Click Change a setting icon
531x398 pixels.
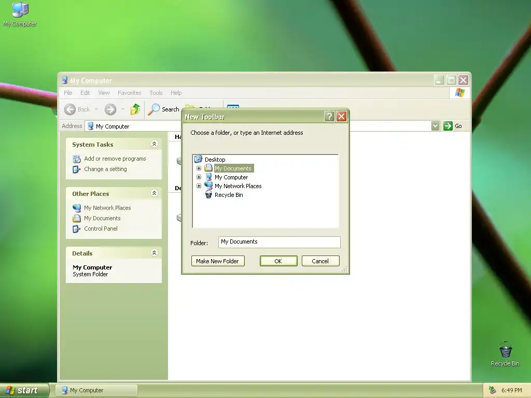tap(77, 169)
